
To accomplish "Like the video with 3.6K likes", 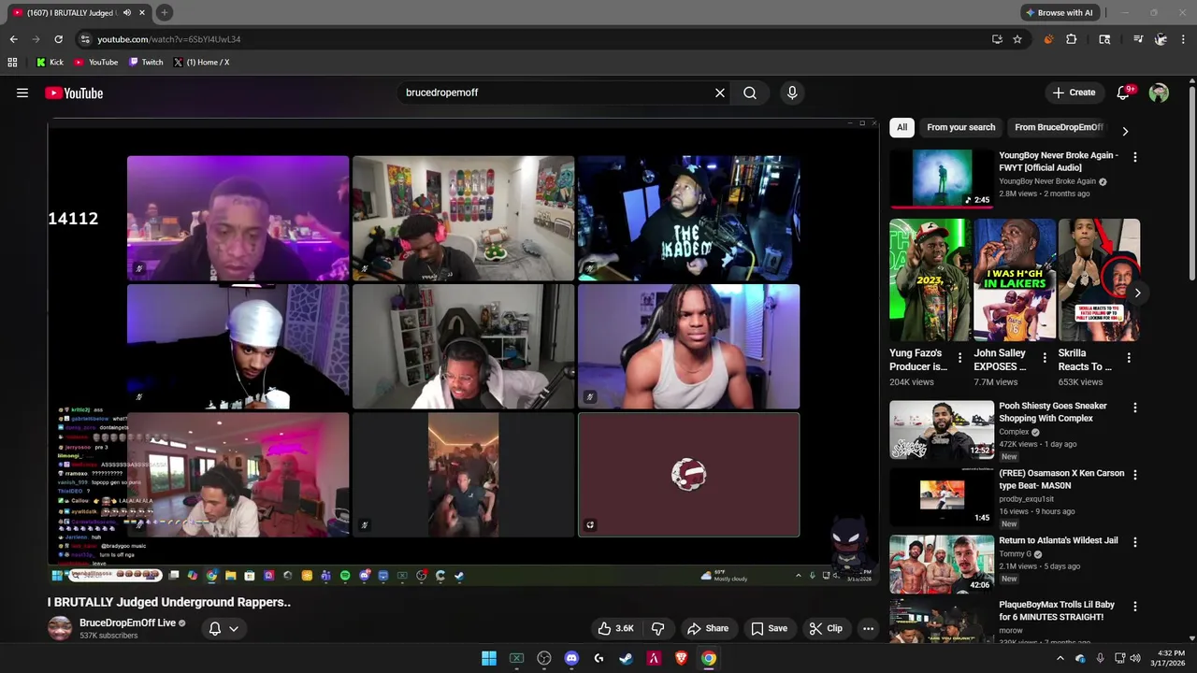I will (616, 628).
